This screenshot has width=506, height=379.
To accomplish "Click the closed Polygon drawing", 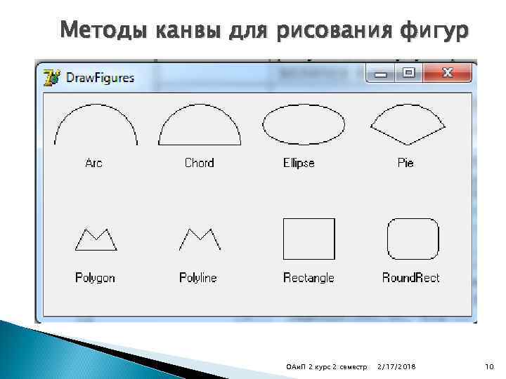I will click(96, 239).
